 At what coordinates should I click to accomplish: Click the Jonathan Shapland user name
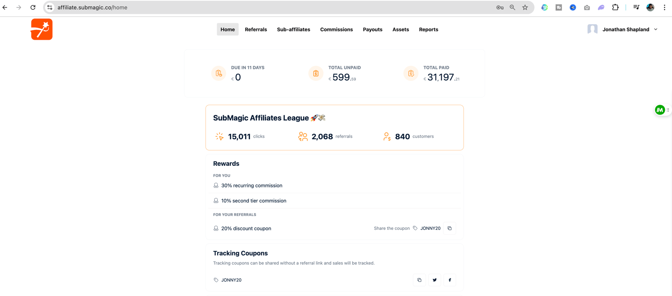[x=626, y=30]
